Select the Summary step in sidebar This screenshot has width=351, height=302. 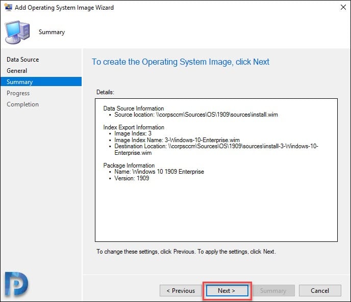(41, 82)
